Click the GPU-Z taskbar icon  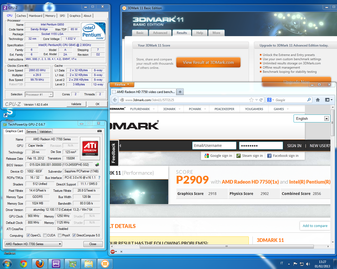click(x=72, y=263)
